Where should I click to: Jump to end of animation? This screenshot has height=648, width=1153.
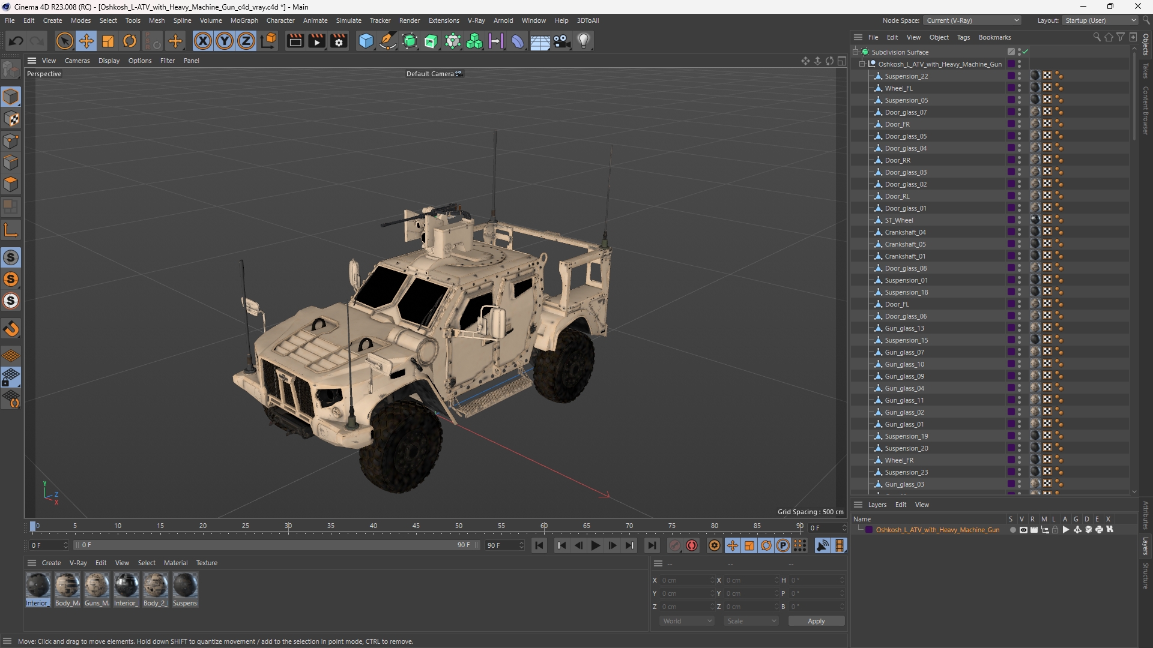point(652,545)
